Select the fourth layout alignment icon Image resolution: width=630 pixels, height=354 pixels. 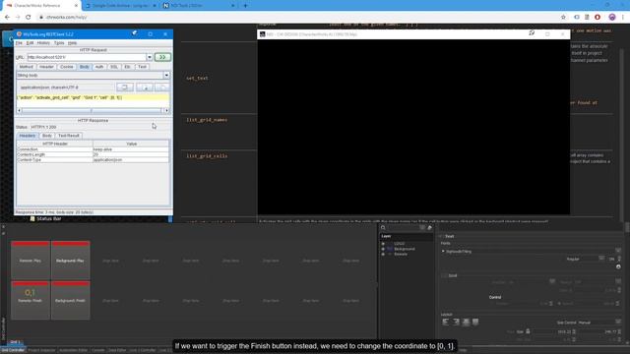click(x=475, y=322)
